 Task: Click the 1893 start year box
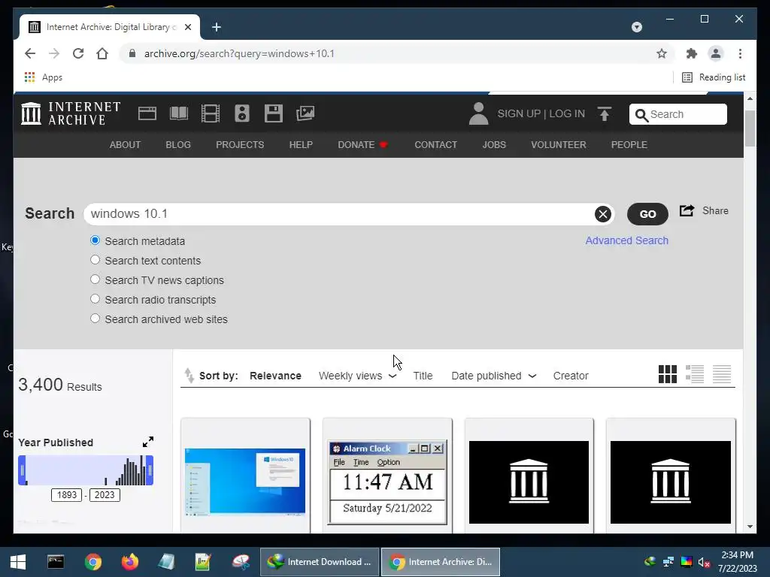67,494
